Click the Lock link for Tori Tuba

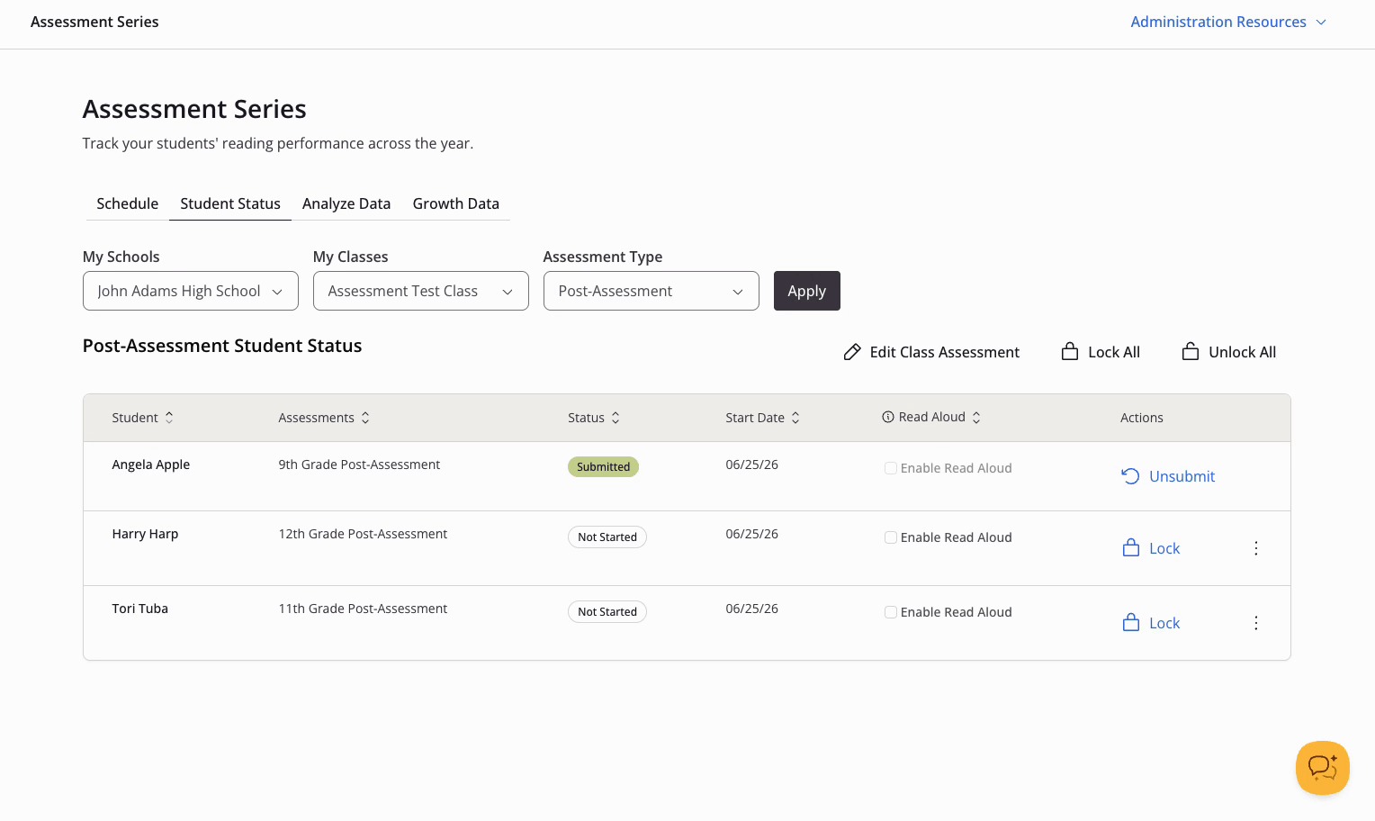point(1164,623)
